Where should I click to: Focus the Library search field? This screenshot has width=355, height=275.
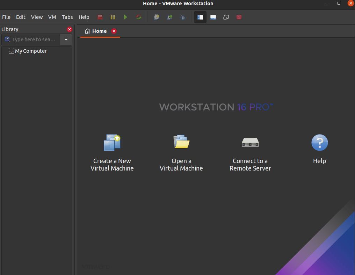click(31, 39)
